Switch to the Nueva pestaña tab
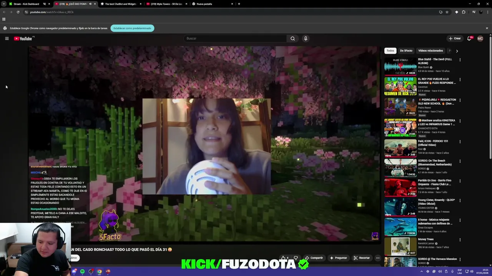The image size is (492, 276). pos(211,4)
